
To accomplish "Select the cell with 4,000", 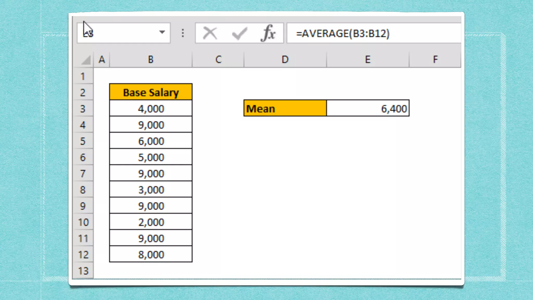I will [x=151, y=108].
